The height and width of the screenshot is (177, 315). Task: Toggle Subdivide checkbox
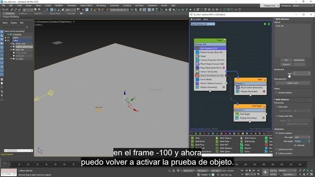(x=295, y=146)
